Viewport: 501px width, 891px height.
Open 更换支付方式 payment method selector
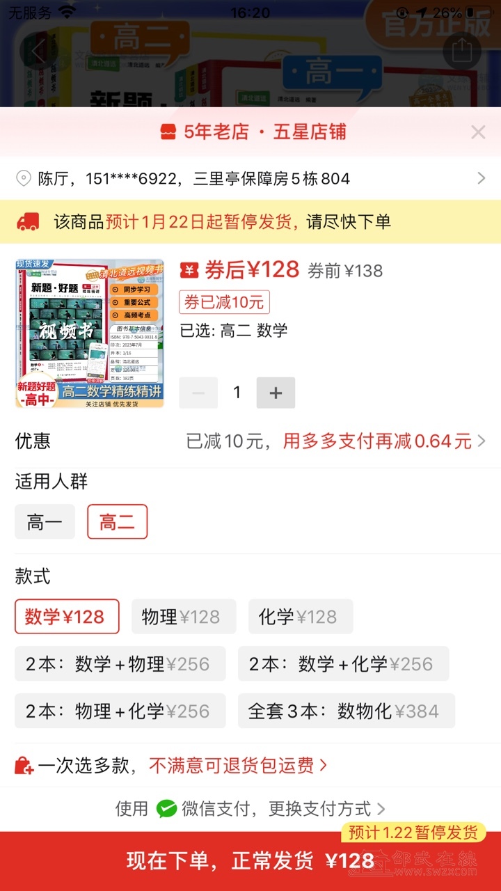326,809
